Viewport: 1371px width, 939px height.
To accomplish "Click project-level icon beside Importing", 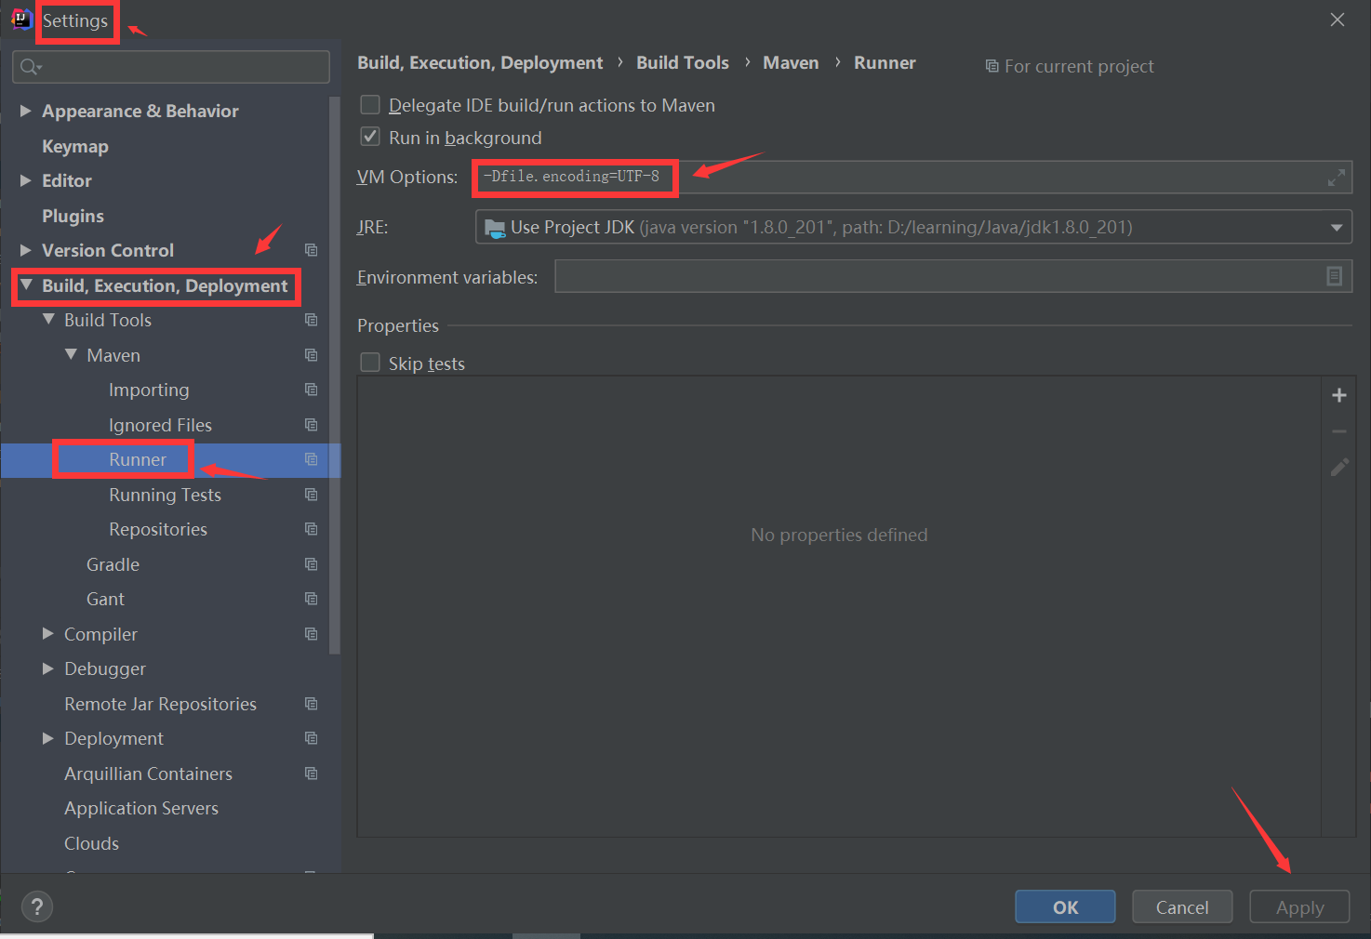I will point(311,390).
